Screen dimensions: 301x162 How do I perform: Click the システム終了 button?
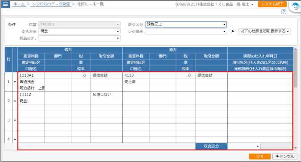tap(272, 4)
